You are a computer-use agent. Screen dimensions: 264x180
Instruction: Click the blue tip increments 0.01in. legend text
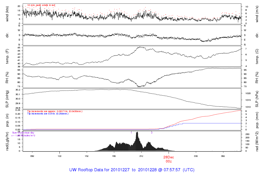pos(48,113)
